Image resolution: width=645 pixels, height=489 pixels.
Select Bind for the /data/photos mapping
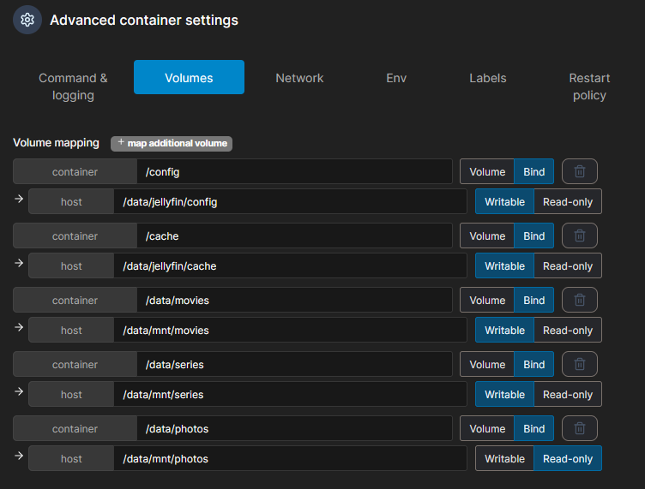(x=533, y=428)
